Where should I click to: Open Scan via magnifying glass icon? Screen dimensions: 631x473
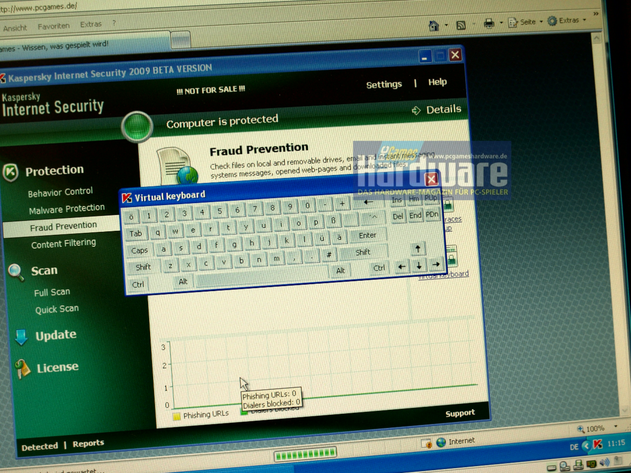click(15, 272)
